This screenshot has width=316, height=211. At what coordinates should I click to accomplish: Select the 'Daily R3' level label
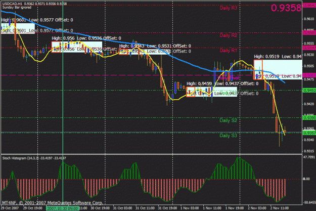(x=229, y=8)
